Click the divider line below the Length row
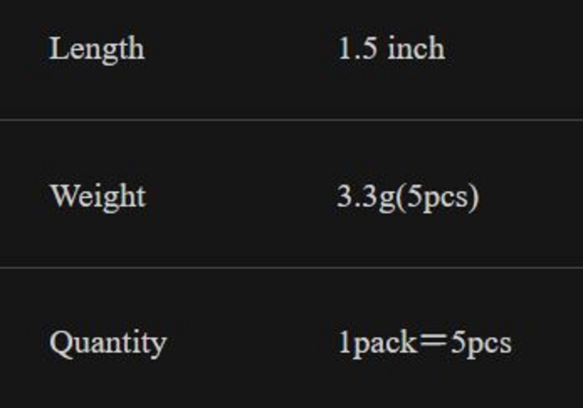The height and width of the screenshot is (408, 583). tap(291, 119)
